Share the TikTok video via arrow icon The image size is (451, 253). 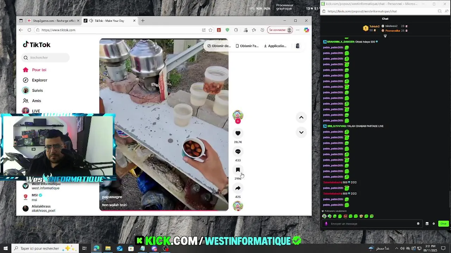pos(238,188)
